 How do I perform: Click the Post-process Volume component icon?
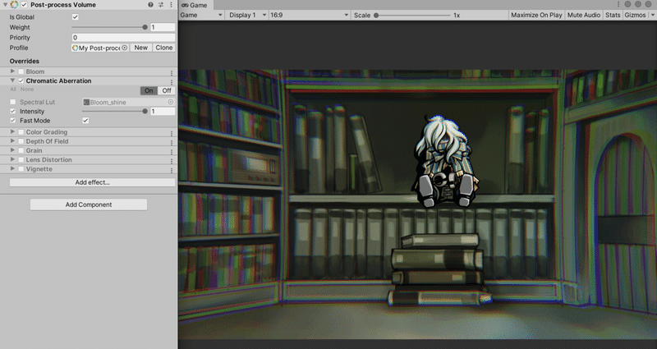(x=14, y=5)
